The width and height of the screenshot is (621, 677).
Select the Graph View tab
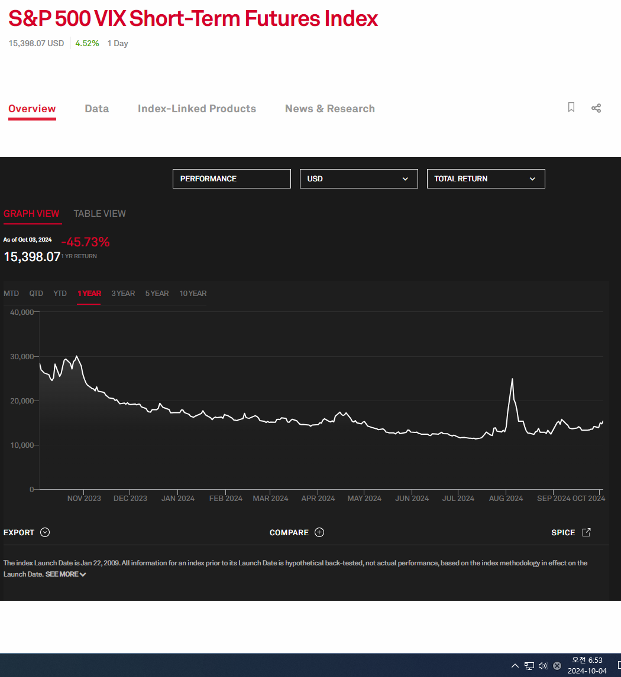(31, 213)
